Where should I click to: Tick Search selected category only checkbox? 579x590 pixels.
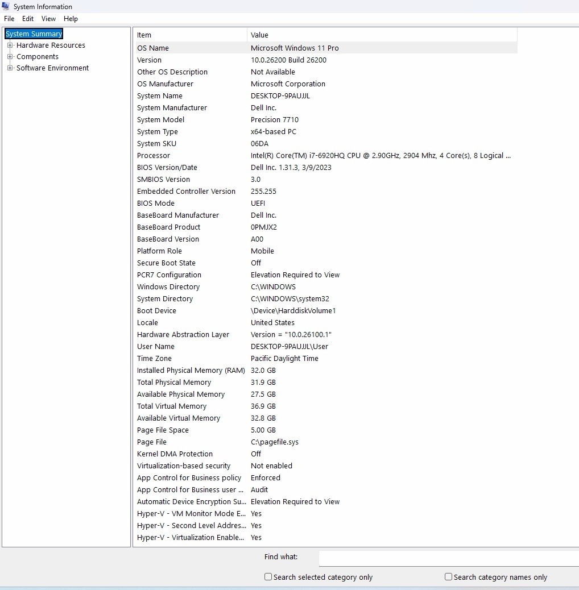(268, 576)
